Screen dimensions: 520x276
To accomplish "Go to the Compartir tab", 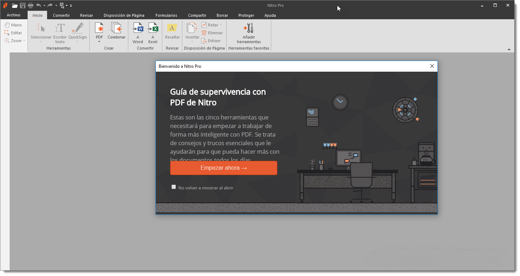I will pos(197,15).
